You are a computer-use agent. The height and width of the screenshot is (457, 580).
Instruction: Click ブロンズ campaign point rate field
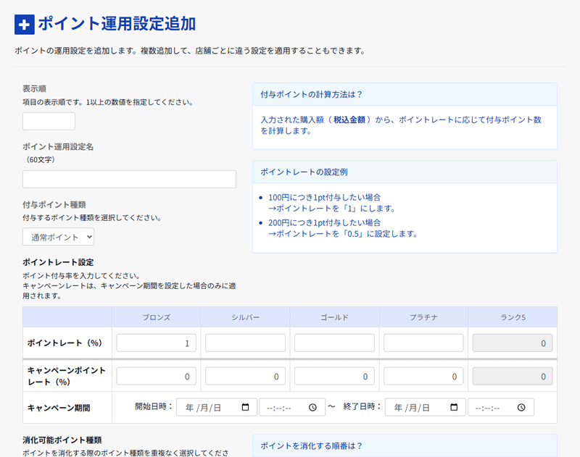click(156, 377)
